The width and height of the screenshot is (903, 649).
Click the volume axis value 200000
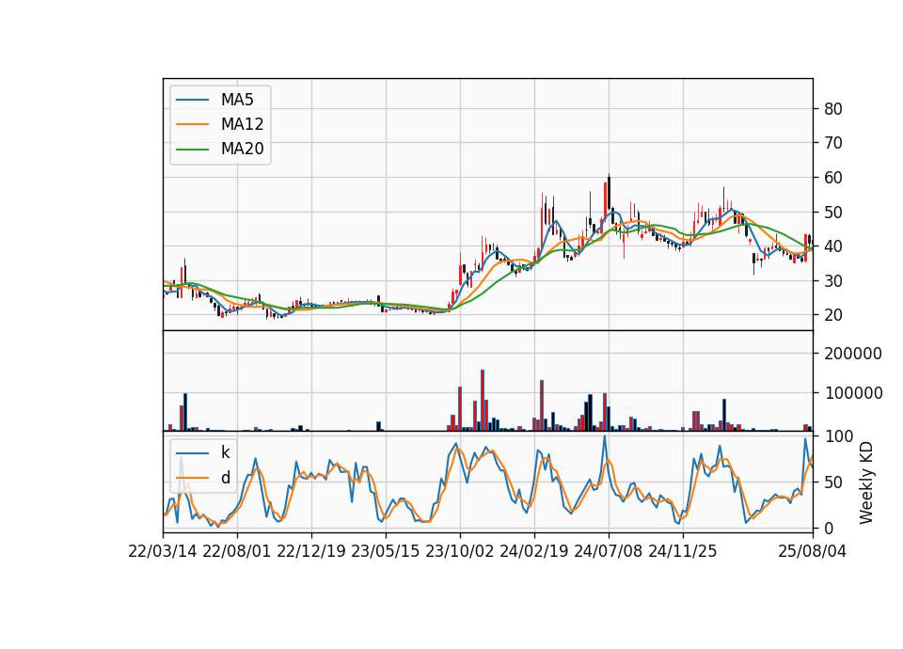pyautogui.click(x=853, y=354)
